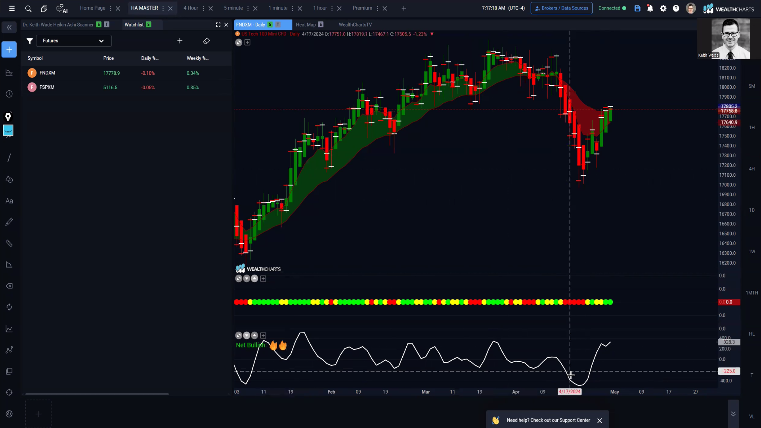Open 4 Hour tab options menu
Viewport: 761px width, 428px height.
(203, 8)
